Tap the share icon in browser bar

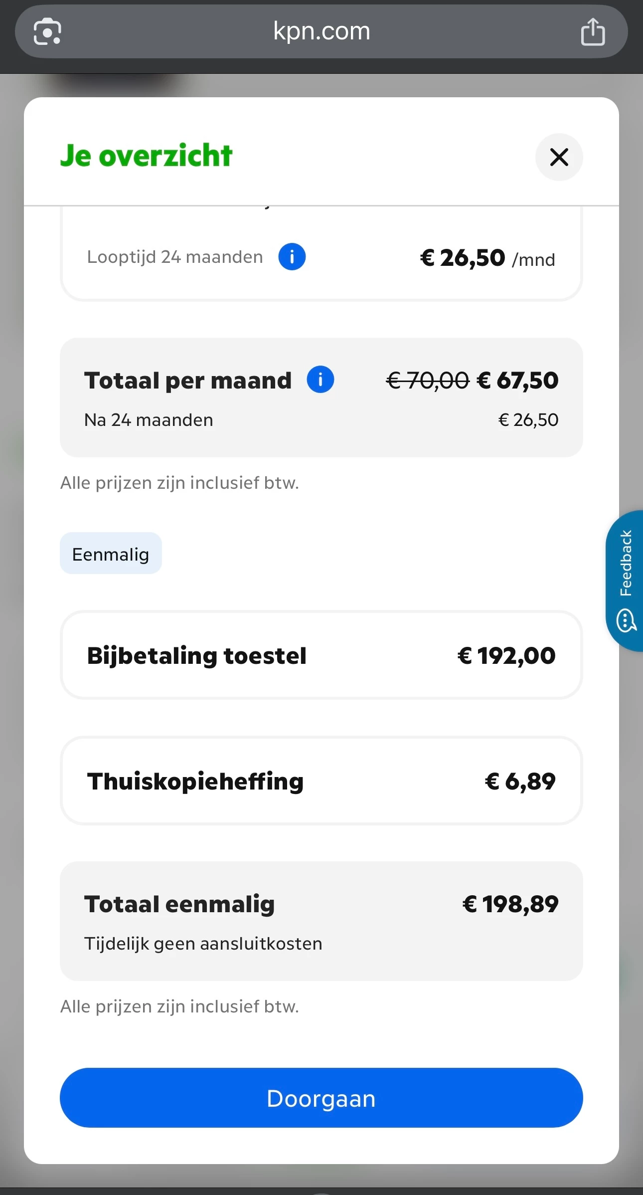point(593,31)
